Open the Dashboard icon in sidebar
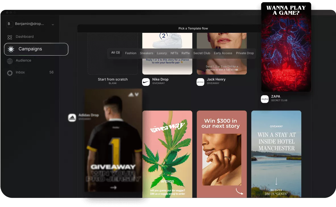The height and width of the screenshot is (207, 336). (x=10, y=37)
